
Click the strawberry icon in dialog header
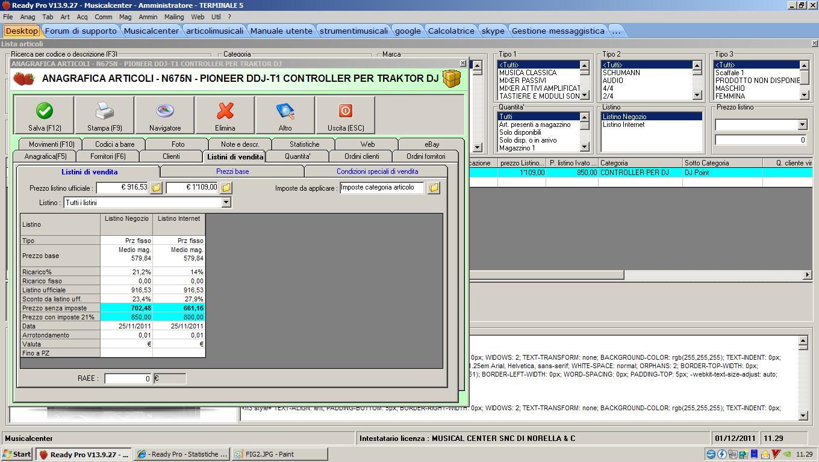[24, 79]
